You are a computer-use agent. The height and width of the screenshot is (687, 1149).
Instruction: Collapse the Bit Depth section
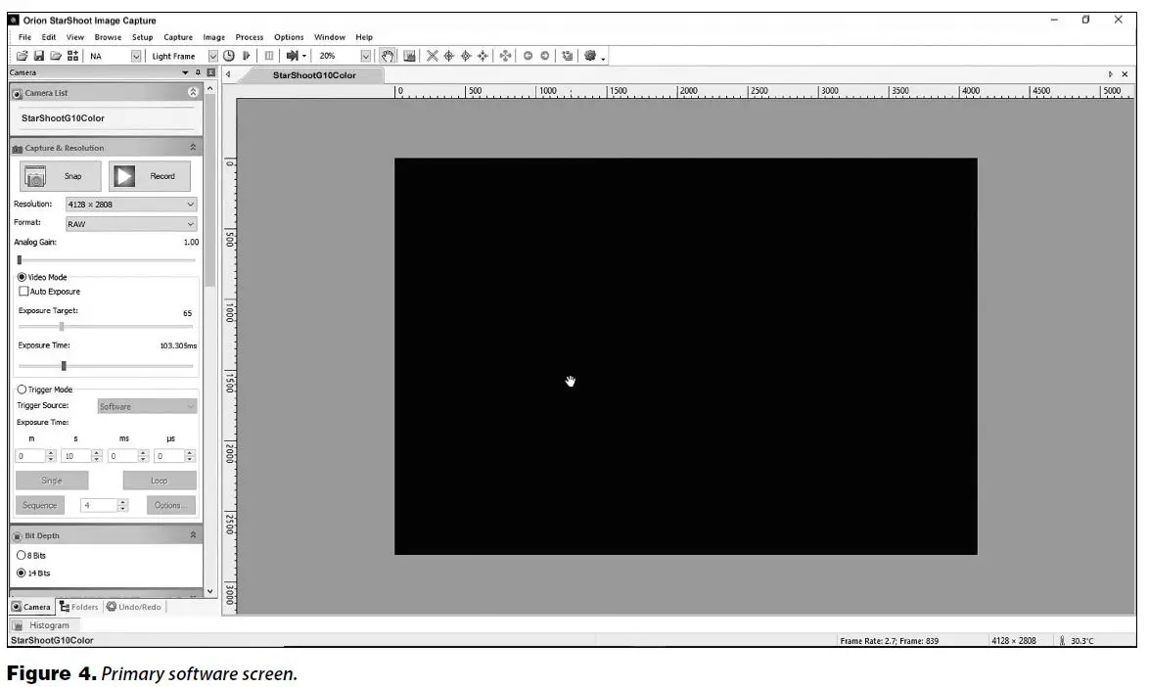(193, 535)
